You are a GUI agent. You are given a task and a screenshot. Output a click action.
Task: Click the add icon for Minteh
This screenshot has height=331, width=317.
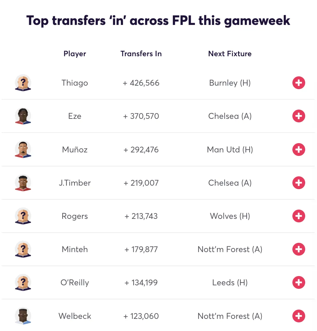(x=299, y=249)
